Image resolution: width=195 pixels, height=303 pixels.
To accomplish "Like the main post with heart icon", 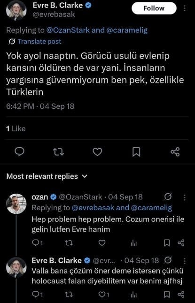I will click(97, 152).
